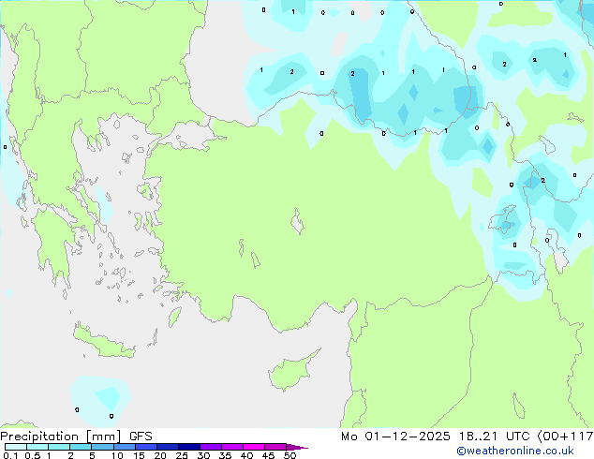Click the "15" legend scale label
Viewport: 594px width, 459px height.
pos(139,455)
